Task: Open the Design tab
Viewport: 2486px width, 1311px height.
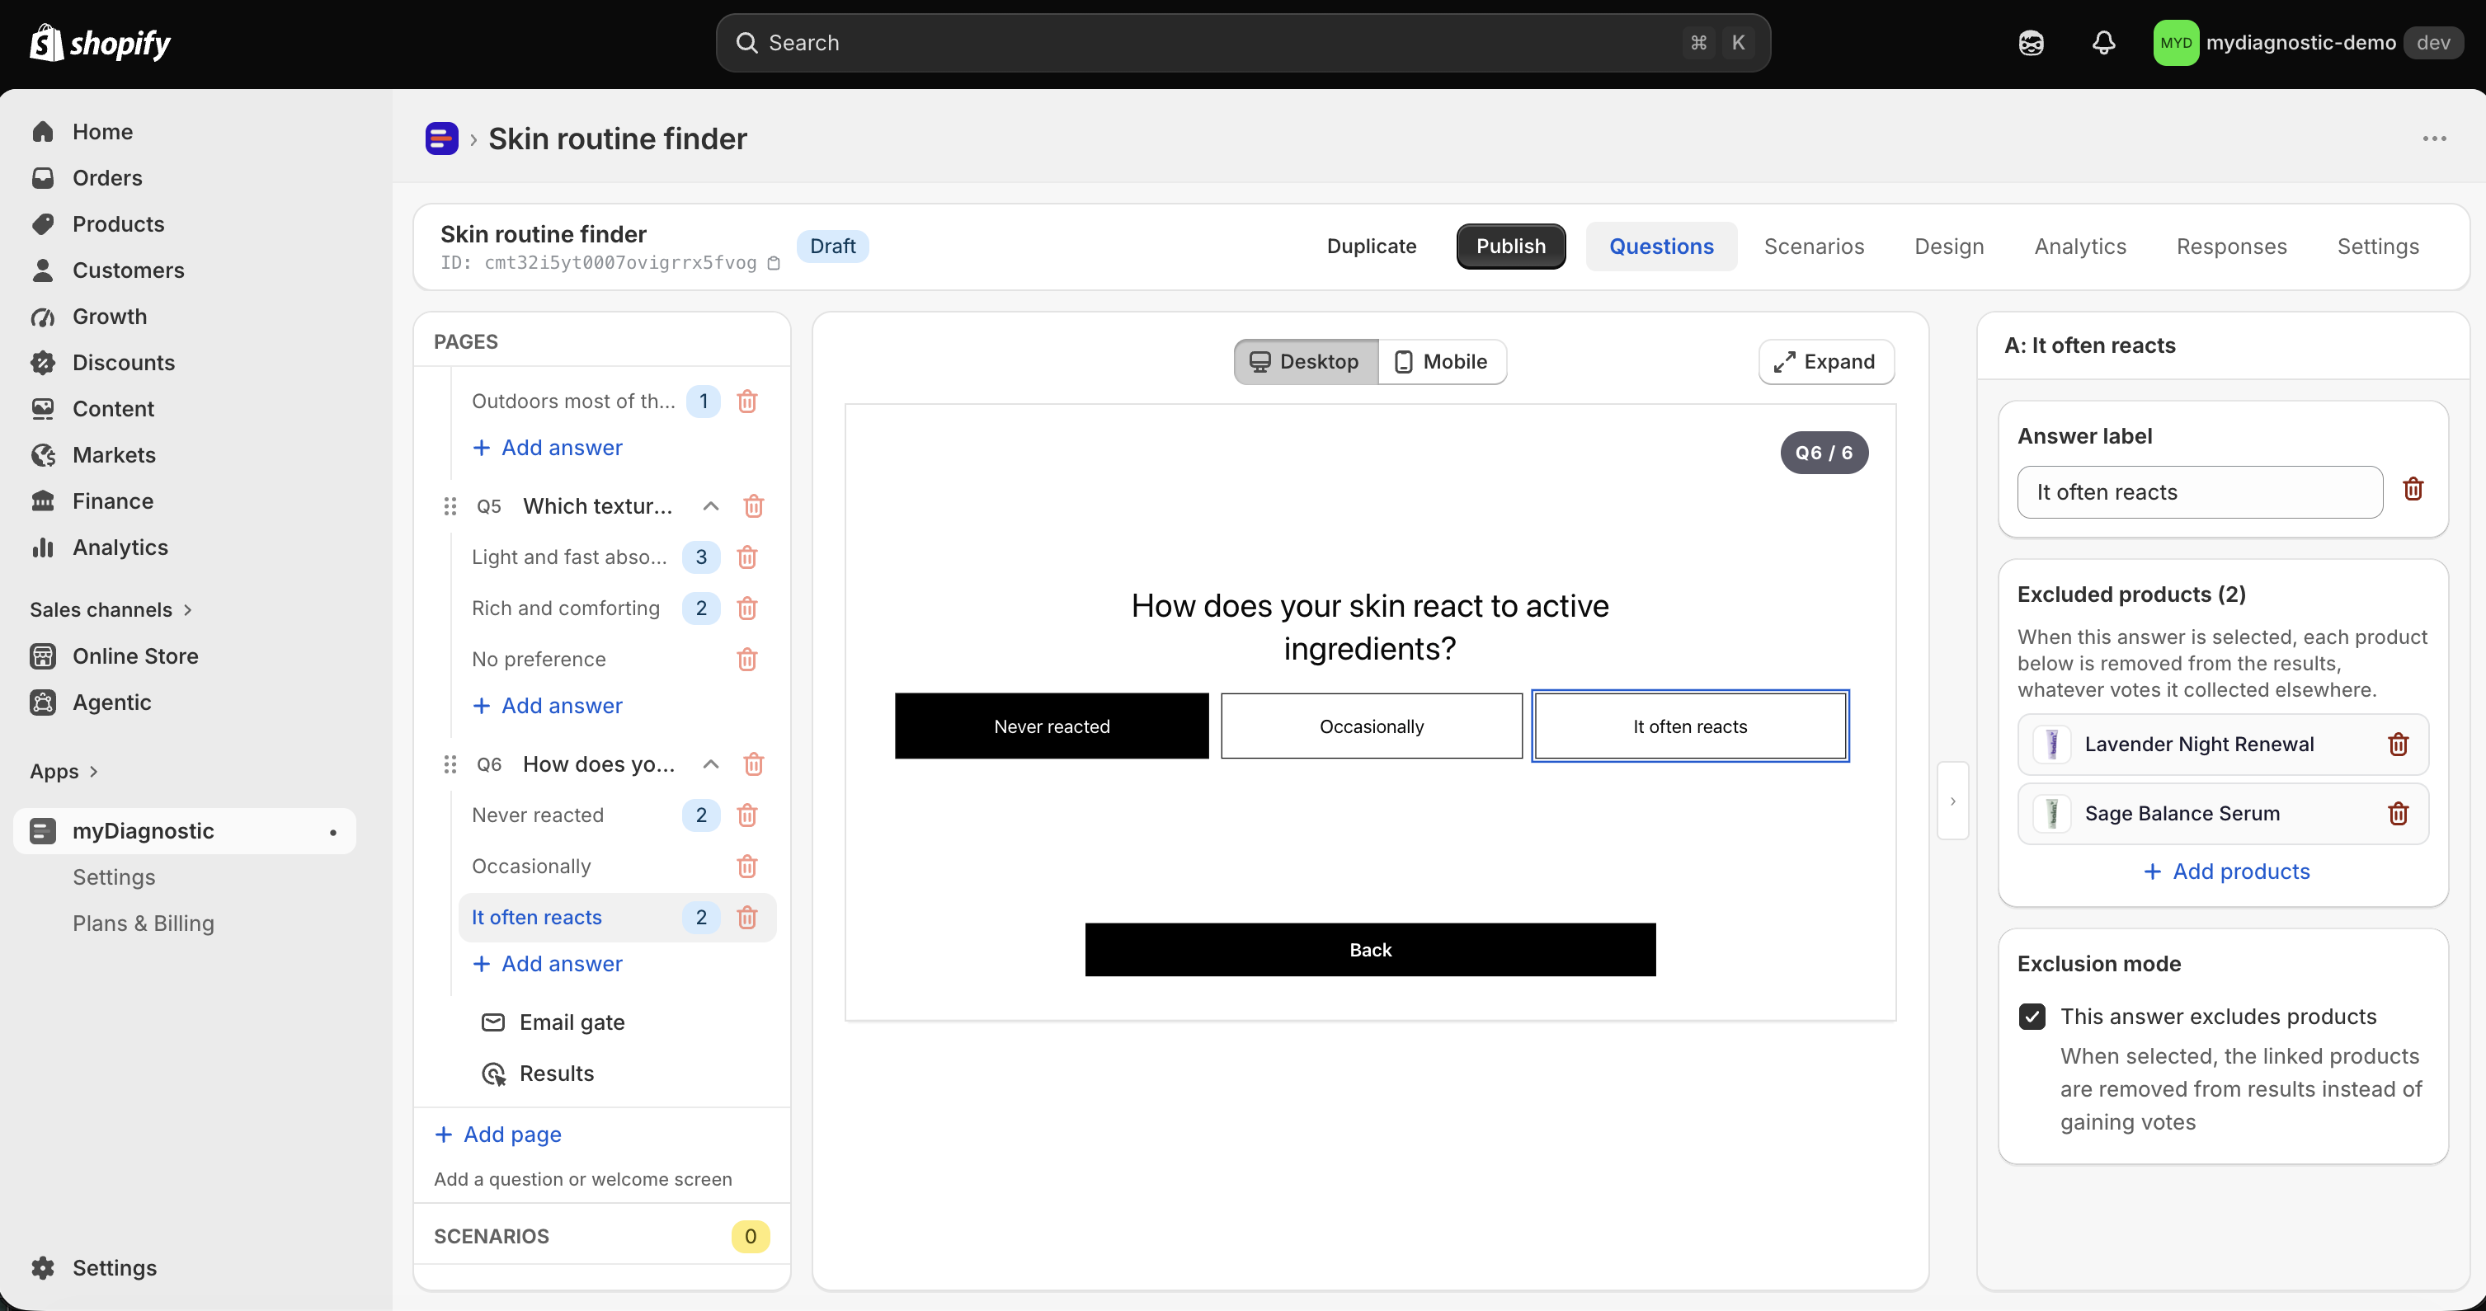Action: tap(1948, 246)
